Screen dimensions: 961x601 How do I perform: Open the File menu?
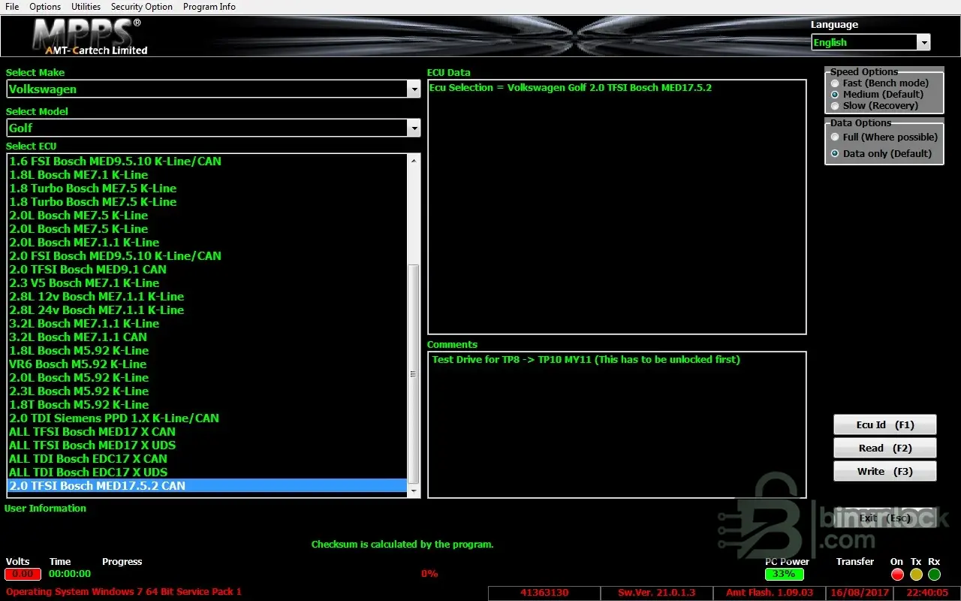coord(12,7)
